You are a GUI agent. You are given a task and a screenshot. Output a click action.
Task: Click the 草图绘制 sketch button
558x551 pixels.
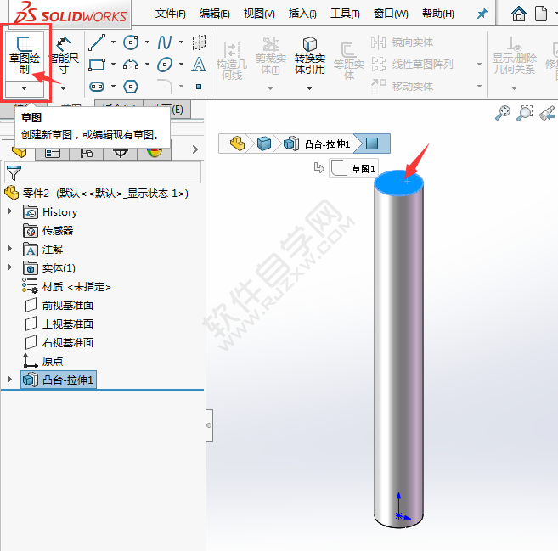[x=25, y=54]
